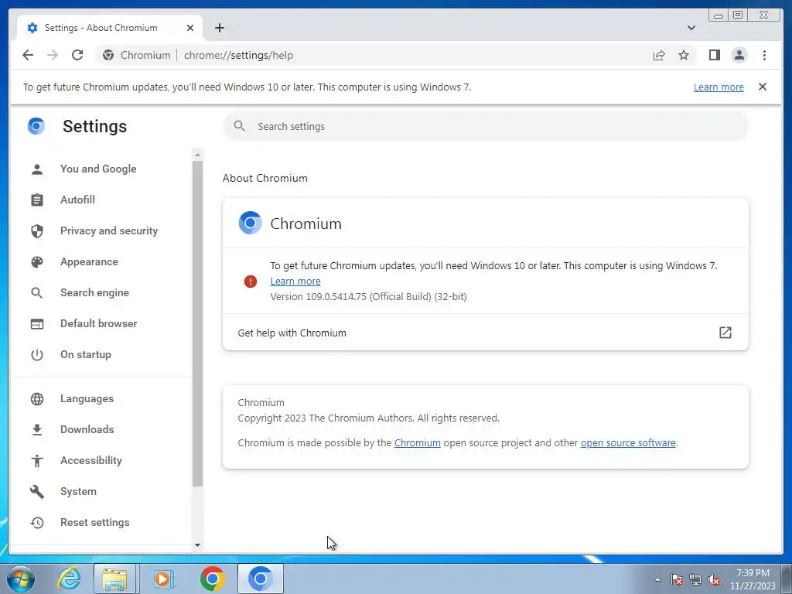792x594 pixels.
Task: Launch Google Chrome from taskbar
Action: 212,579
